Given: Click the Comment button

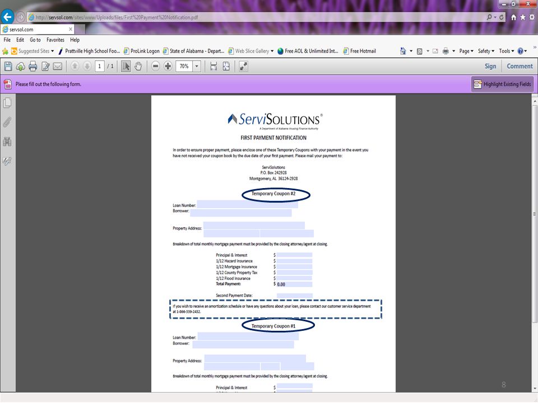Looking at the screenshot, I should pos(520,66).
